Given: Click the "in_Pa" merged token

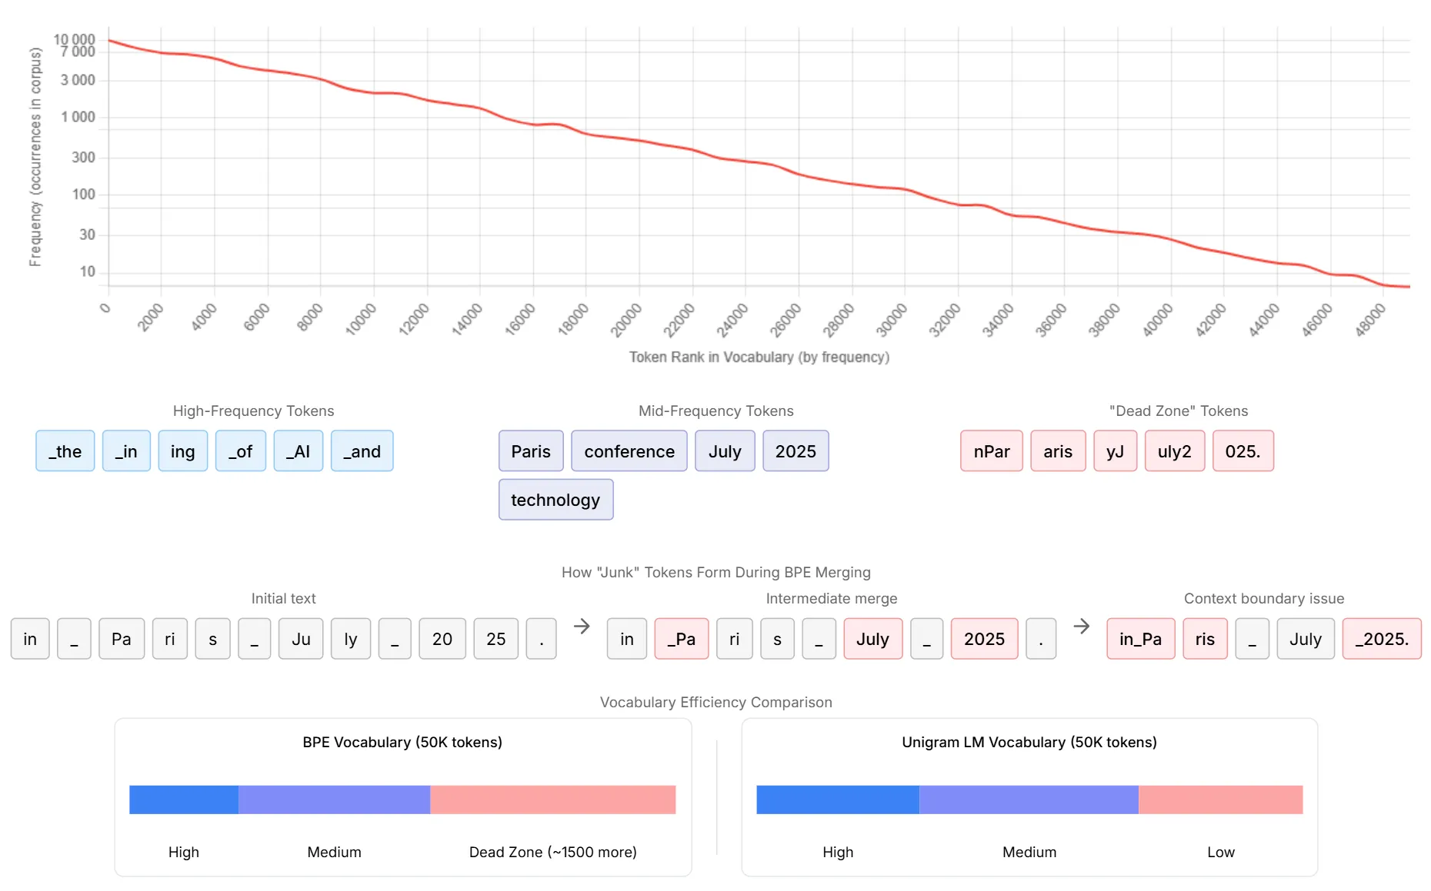Looking at the screenshot, I should click(1140, 639).
